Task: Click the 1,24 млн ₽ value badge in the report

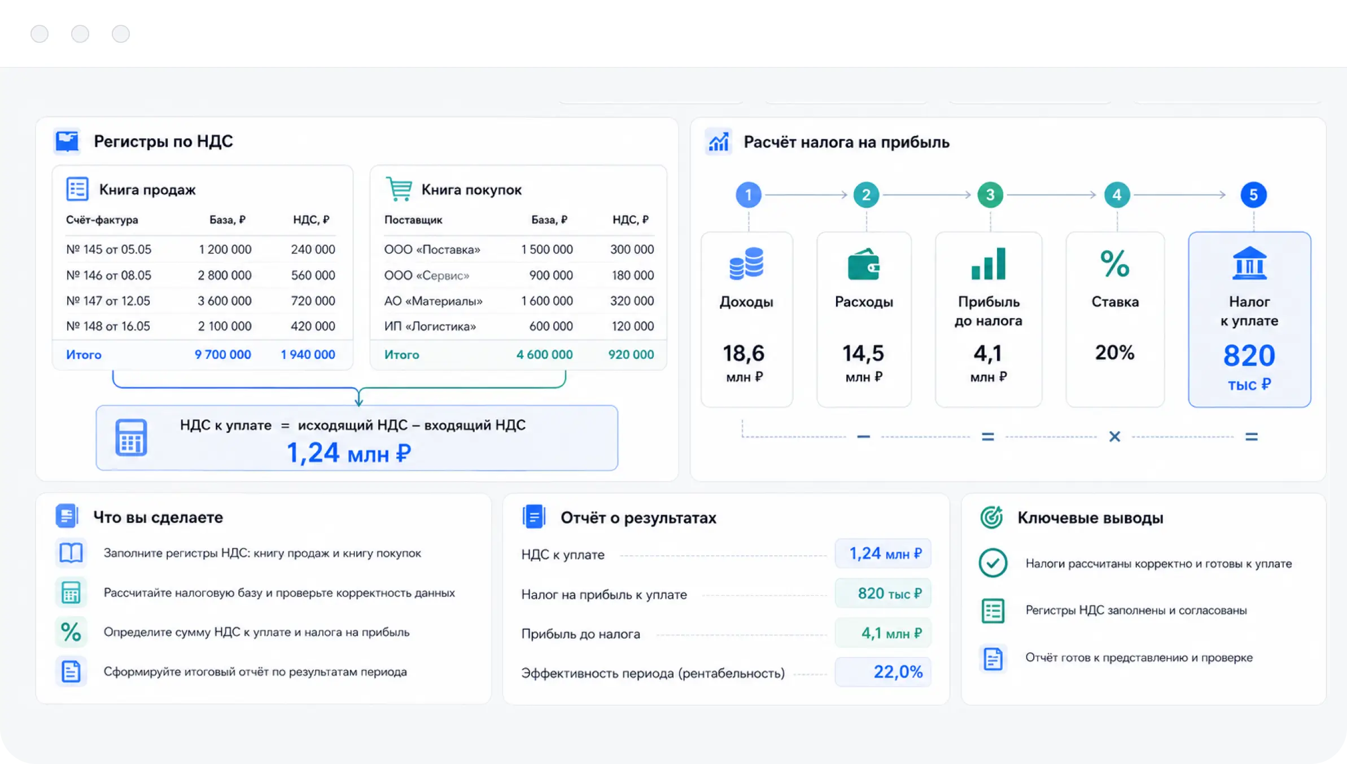Action: 883,554
